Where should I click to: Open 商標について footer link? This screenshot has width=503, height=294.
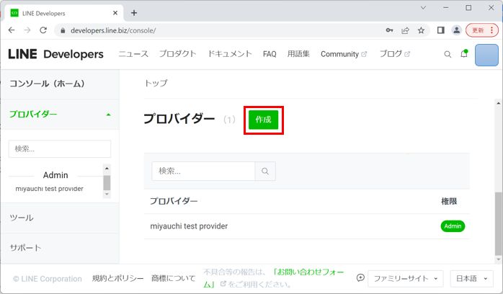coord(173,278)
